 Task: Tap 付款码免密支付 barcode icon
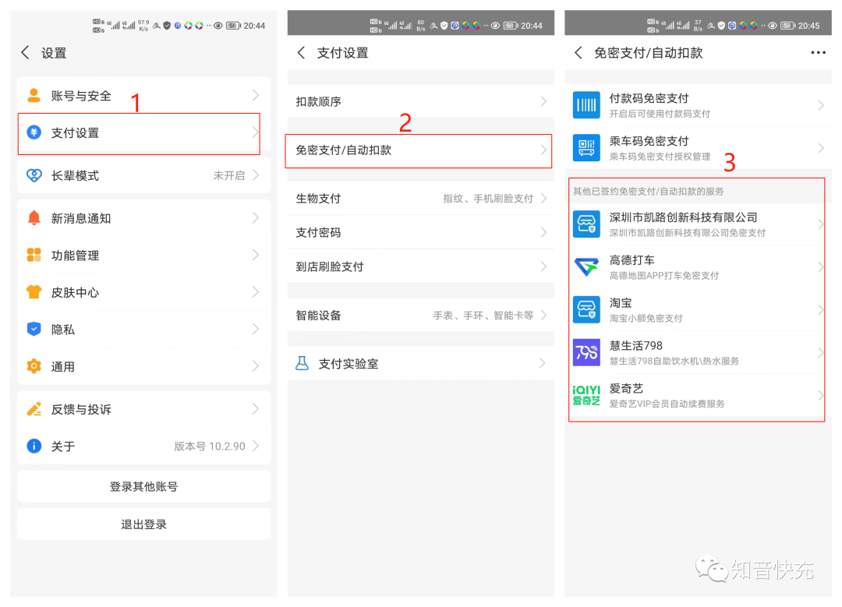click(x=586, y=104)
